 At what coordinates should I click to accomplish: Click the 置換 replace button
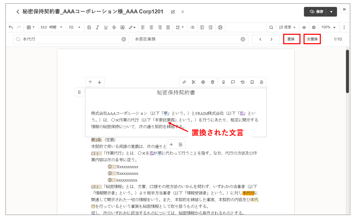coord(291,39)
